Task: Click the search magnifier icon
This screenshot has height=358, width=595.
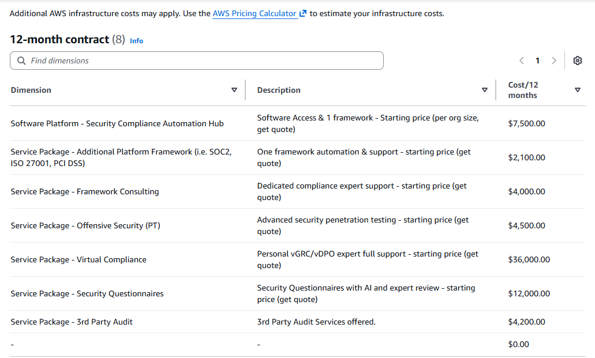Action: 21,61
